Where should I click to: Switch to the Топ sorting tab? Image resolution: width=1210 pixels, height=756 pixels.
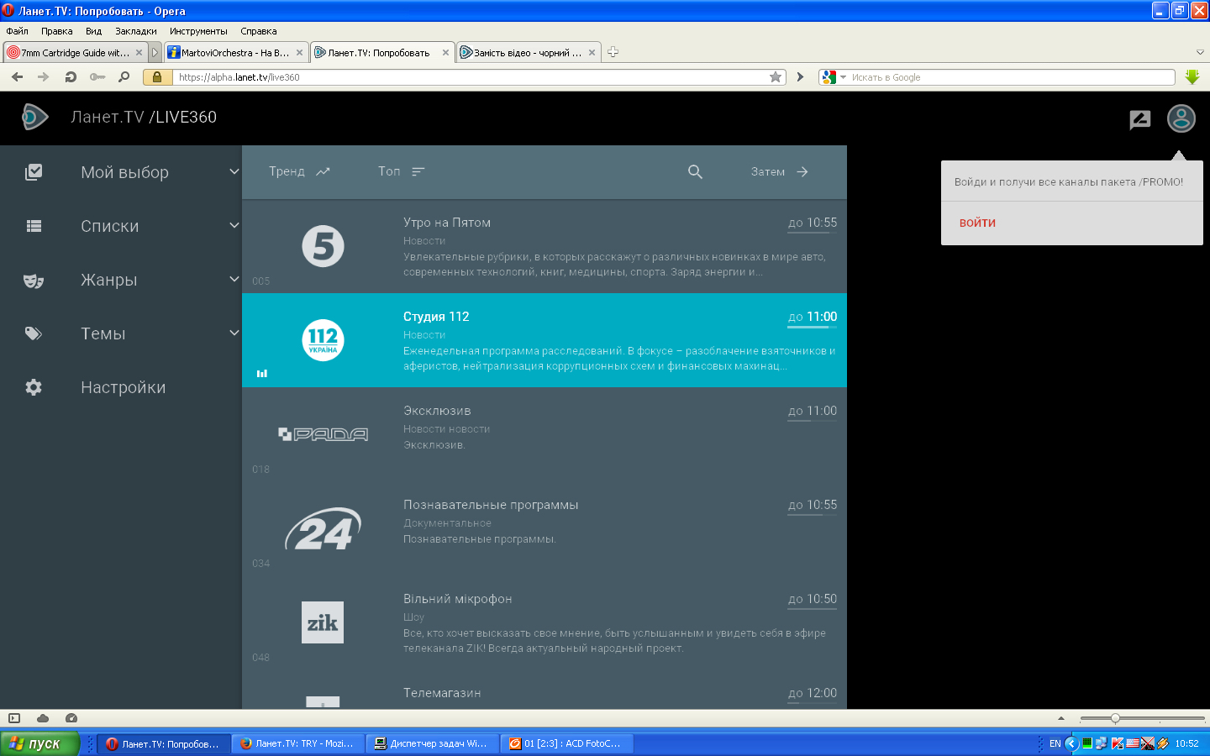point(401,171)
